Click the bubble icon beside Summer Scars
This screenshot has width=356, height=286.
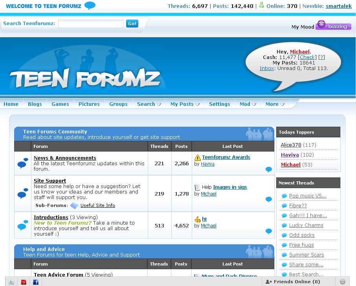(x=284, y=255)
